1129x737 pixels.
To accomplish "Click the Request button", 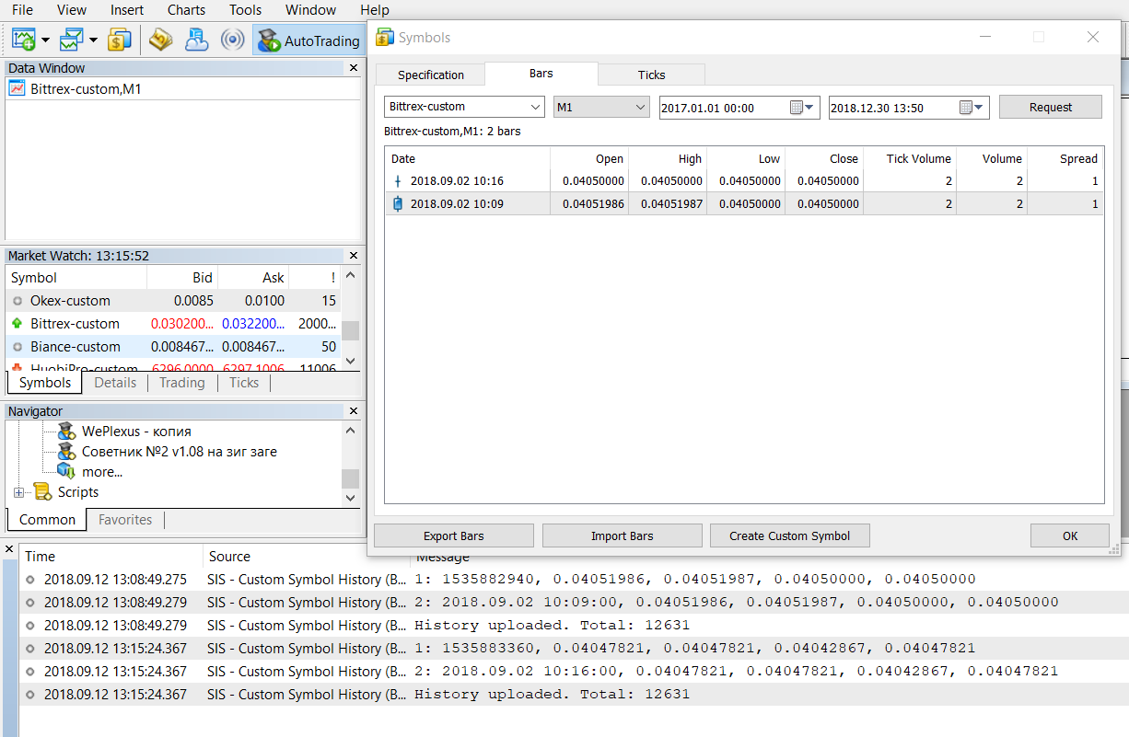I will pyautogui.click(x=1051, y=107).
